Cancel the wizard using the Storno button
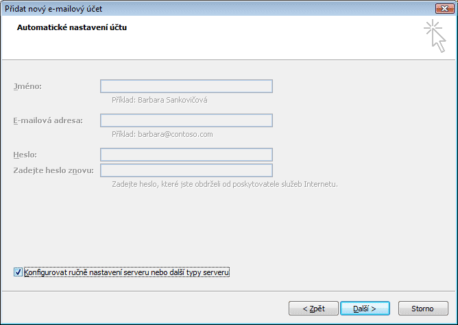 point(422,309)
